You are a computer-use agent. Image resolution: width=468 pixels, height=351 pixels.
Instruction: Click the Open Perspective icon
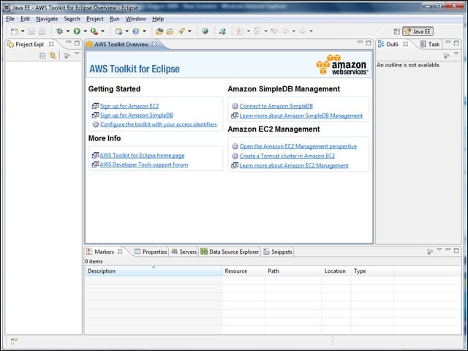(x=396, y=31)
